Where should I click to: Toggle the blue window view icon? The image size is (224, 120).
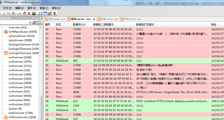[x=45, y=13]
